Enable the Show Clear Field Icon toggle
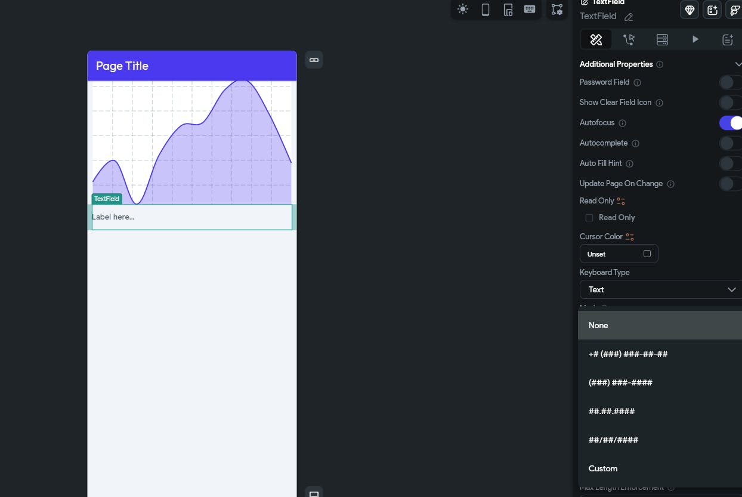This screenshot has height=497, width=742. pyautogui.click(x=731, y=103)
